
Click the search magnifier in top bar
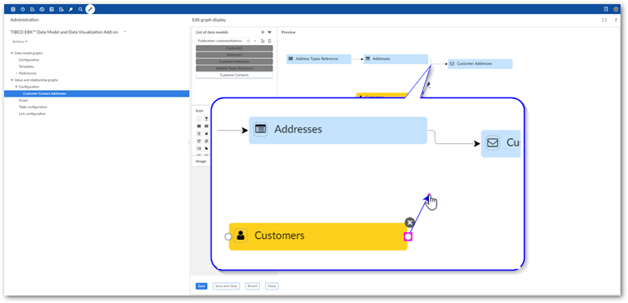click(81, 9)
